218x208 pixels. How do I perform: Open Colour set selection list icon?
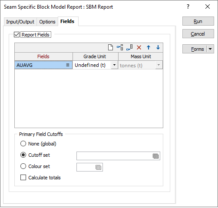coord(99,167)
